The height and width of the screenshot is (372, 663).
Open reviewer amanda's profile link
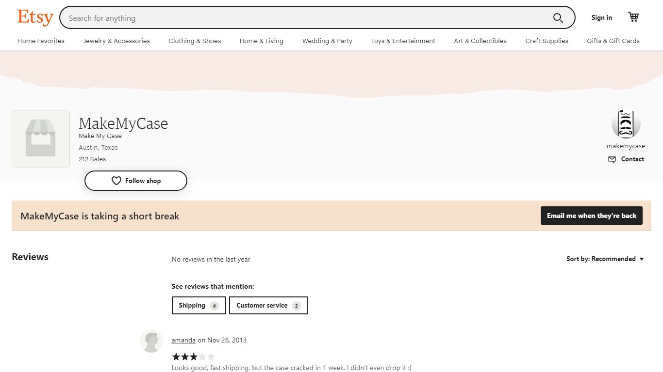point(183,340)
